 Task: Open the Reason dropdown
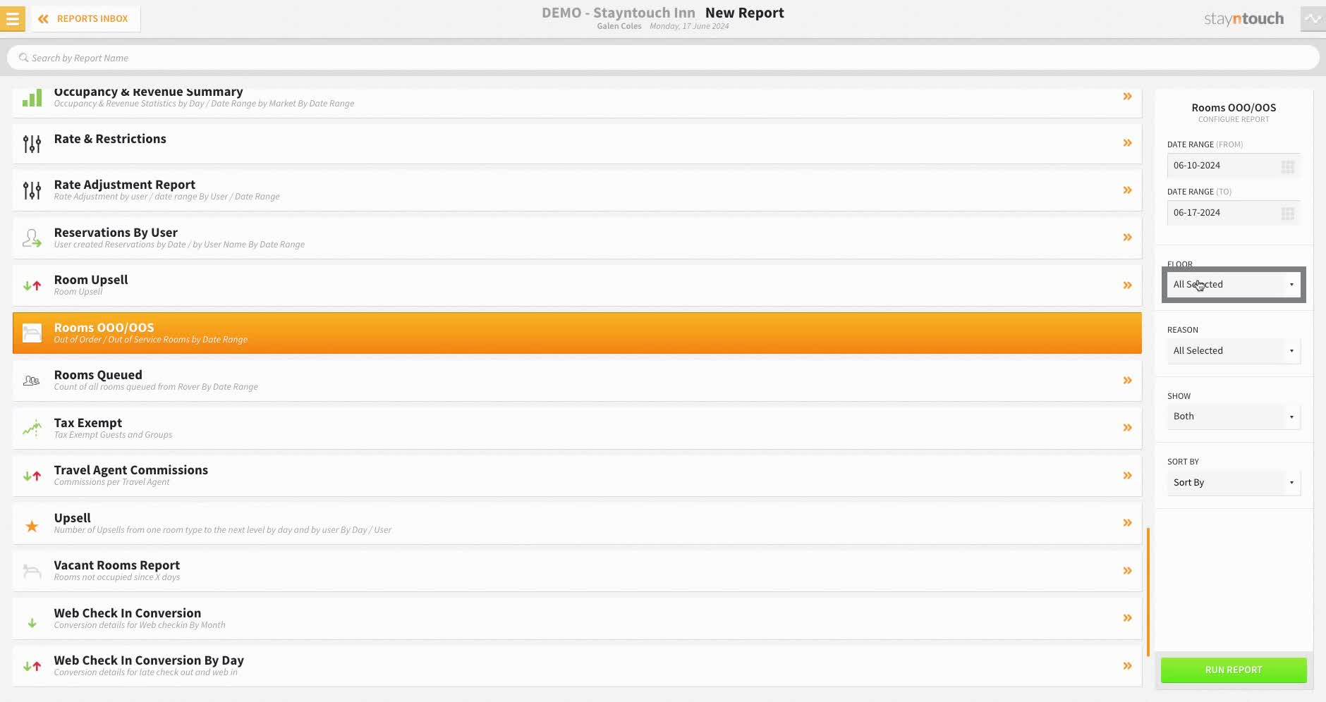[1233, 351]
